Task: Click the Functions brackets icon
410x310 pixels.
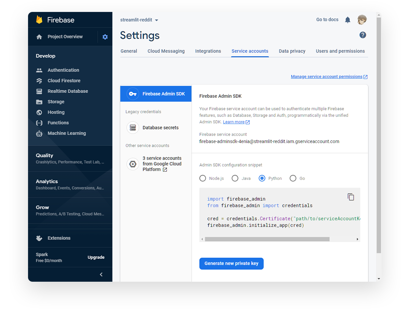Action: click(39, 123)
